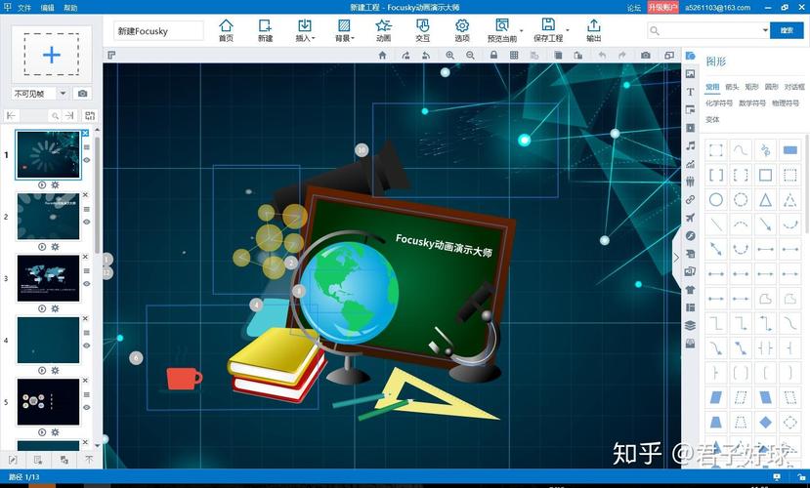810x488 pixels.
Task: Switch to the 化学符号 shapes tab
Action: [x=718, y=103]
